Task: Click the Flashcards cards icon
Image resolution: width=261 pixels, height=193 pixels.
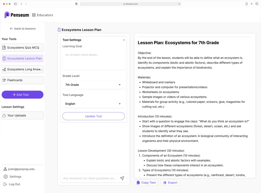Action: [4, 80]
